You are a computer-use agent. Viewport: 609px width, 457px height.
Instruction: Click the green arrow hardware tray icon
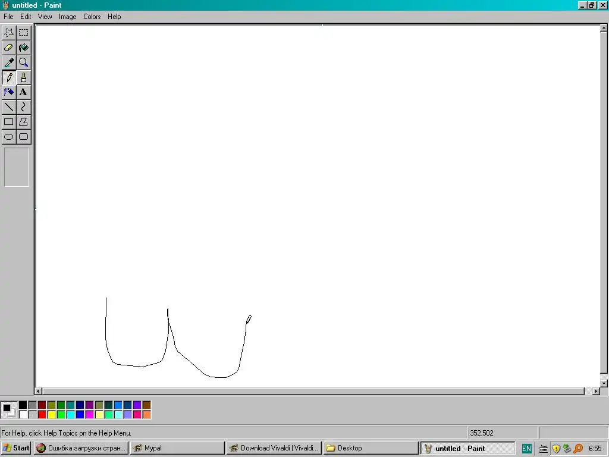coord(567,449)
